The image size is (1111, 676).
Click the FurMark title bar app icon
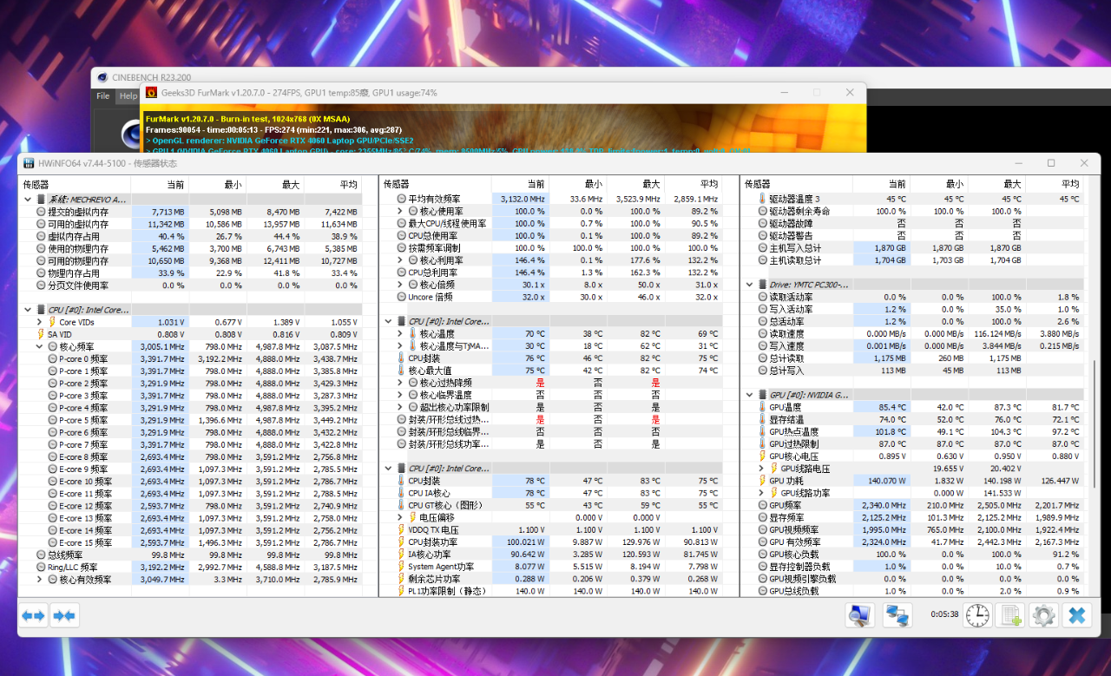[151, 93]
